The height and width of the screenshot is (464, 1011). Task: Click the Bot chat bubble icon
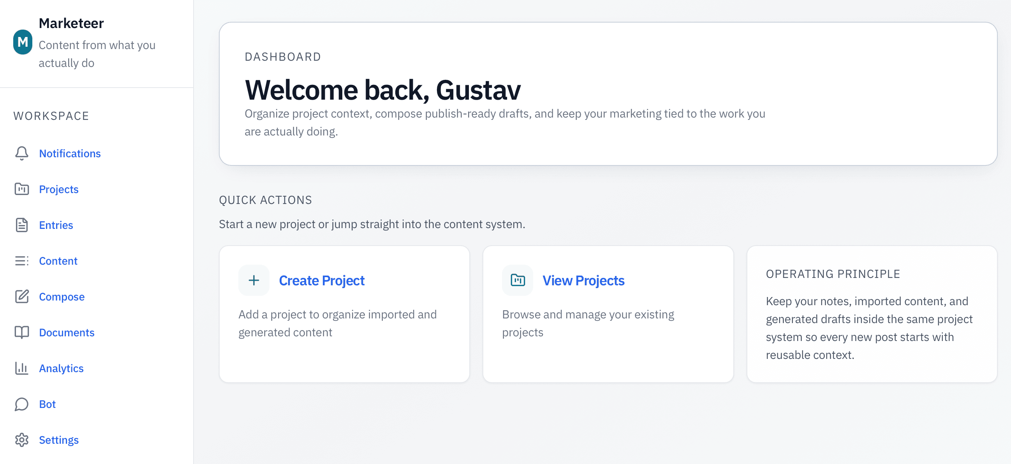click(x=21, y=404)
